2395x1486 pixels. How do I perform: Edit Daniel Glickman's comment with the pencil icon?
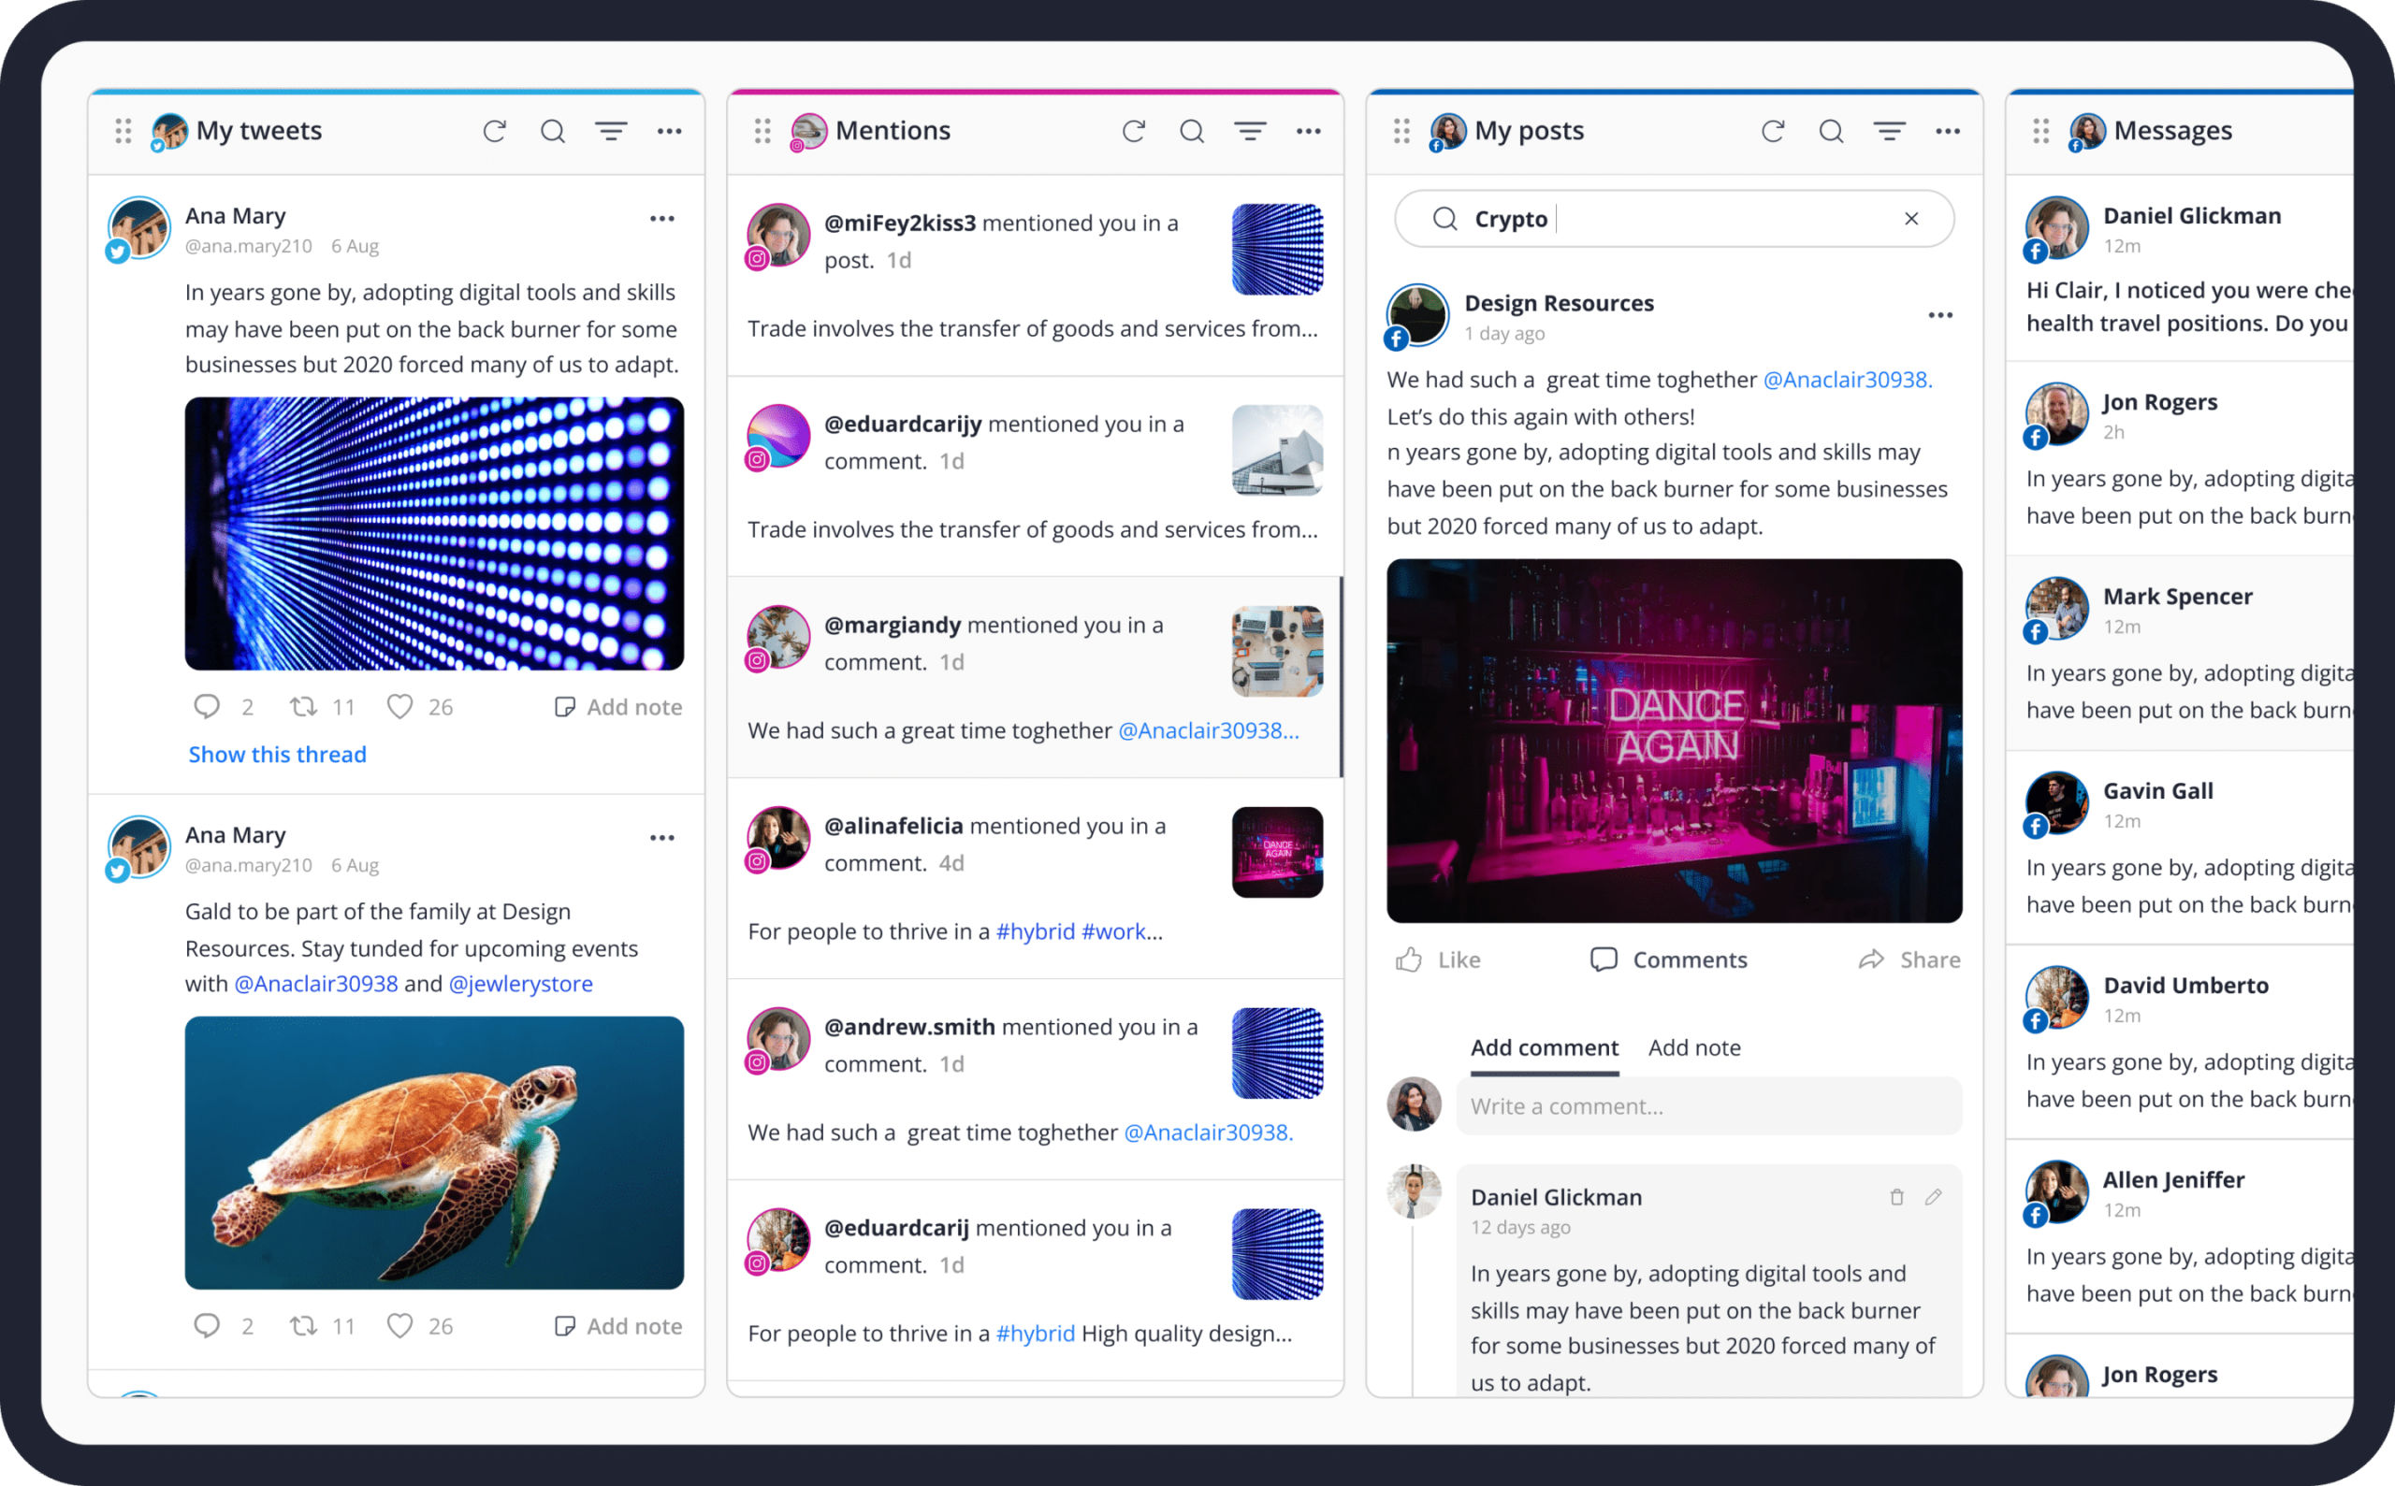click(1934, 1197)
